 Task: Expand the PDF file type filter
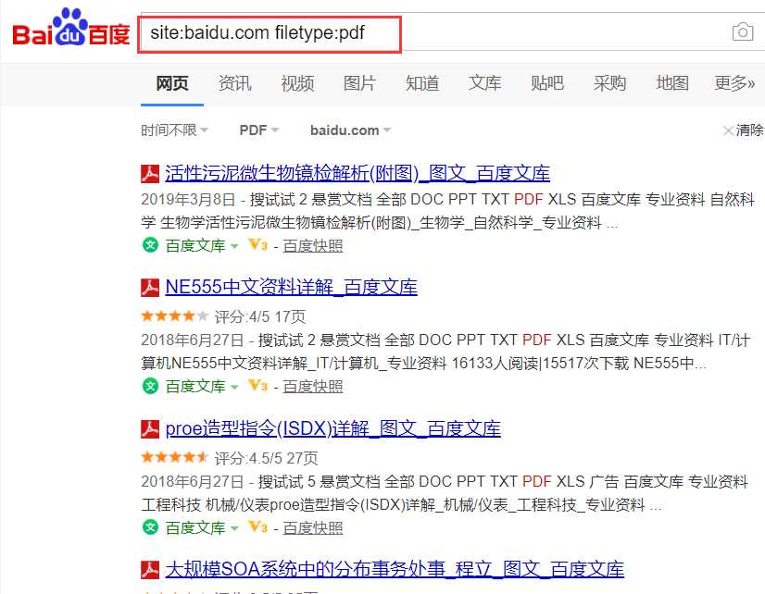258,130
